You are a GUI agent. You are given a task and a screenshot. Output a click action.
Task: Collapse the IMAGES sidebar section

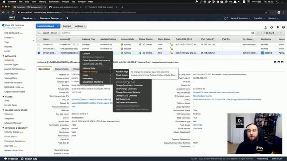pos(3,97)
